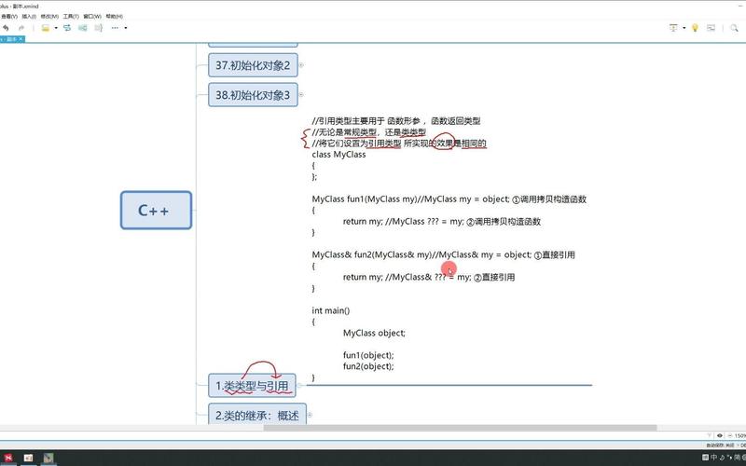Toggle the eye visibility icon in status bar

click(x=720, y=435)
